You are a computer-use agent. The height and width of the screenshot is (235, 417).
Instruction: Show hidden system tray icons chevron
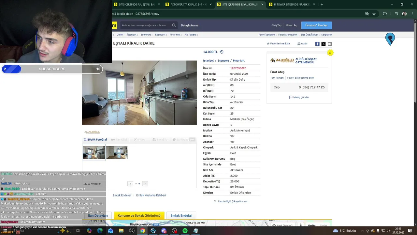[x=362, y=231]
